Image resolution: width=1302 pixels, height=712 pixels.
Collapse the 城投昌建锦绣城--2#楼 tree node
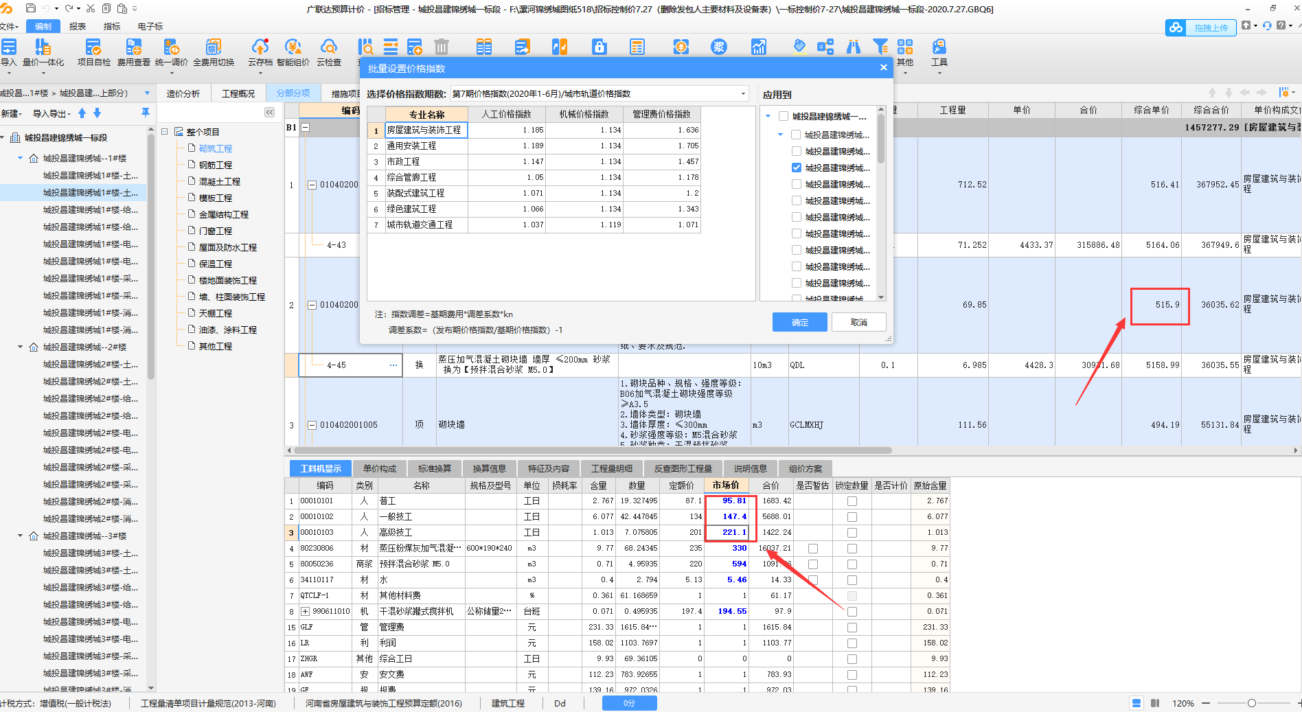coord(20,347)
